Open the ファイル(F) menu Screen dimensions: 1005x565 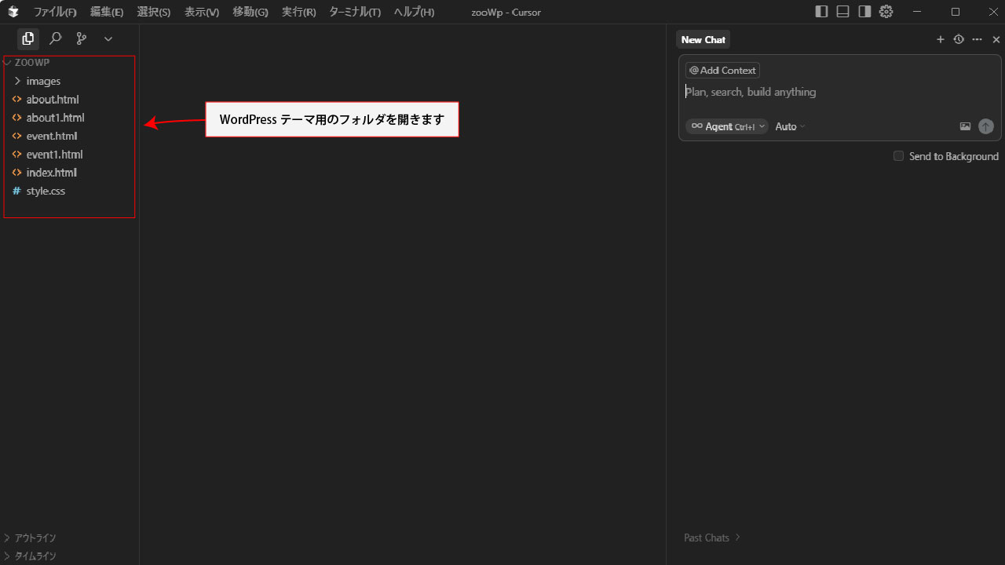coord(55,12)
